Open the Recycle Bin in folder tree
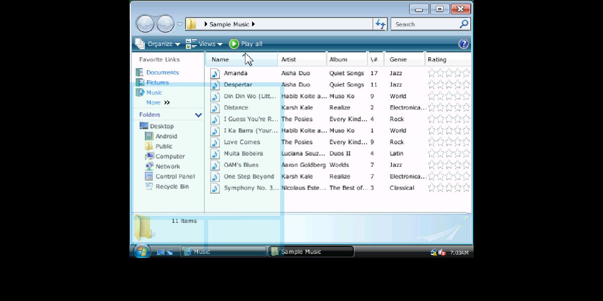This screenshot has height=301, width=603. [x=172, y=186]
